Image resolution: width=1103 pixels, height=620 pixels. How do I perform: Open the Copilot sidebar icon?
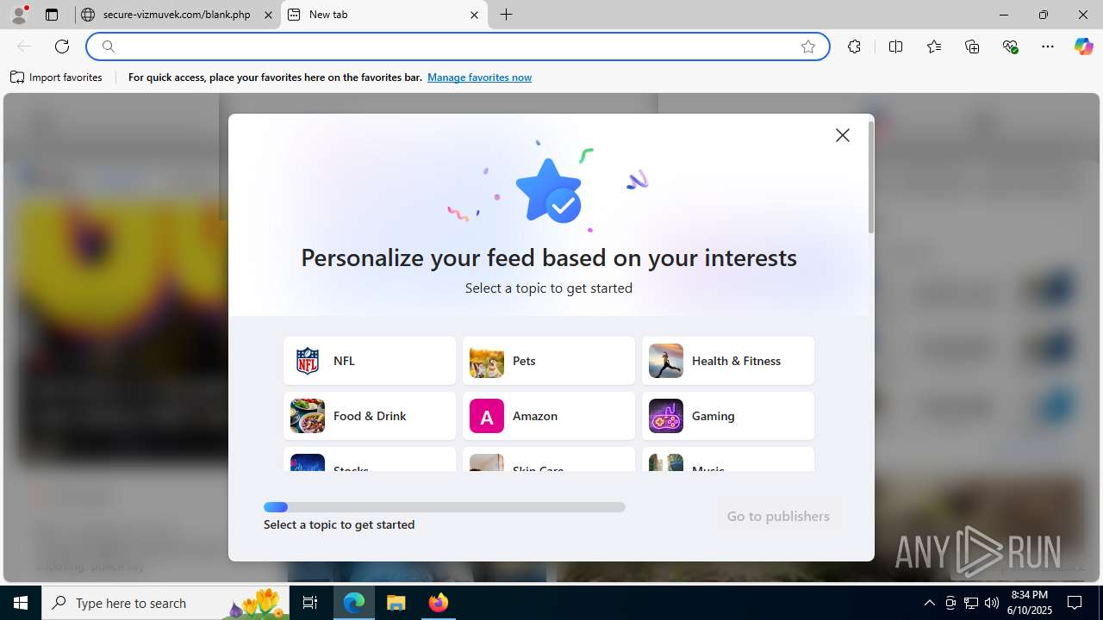tap(1083, 46)
